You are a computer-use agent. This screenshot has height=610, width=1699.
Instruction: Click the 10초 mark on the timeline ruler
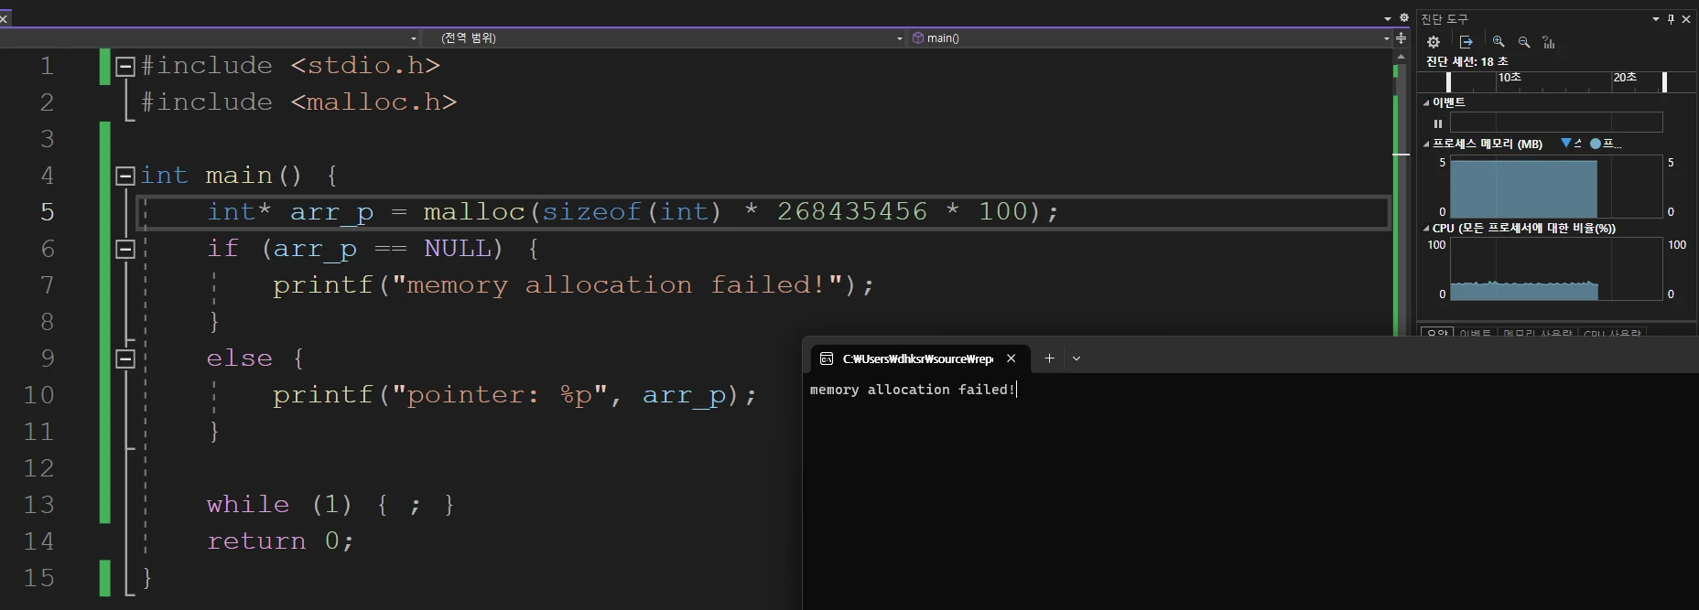click(1509, 78)
